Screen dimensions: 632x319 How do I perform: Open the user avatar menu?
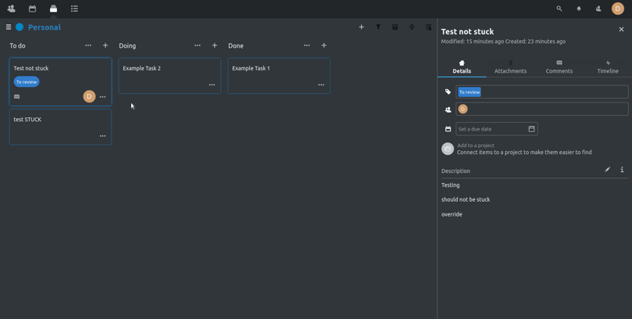click(617, 9)
